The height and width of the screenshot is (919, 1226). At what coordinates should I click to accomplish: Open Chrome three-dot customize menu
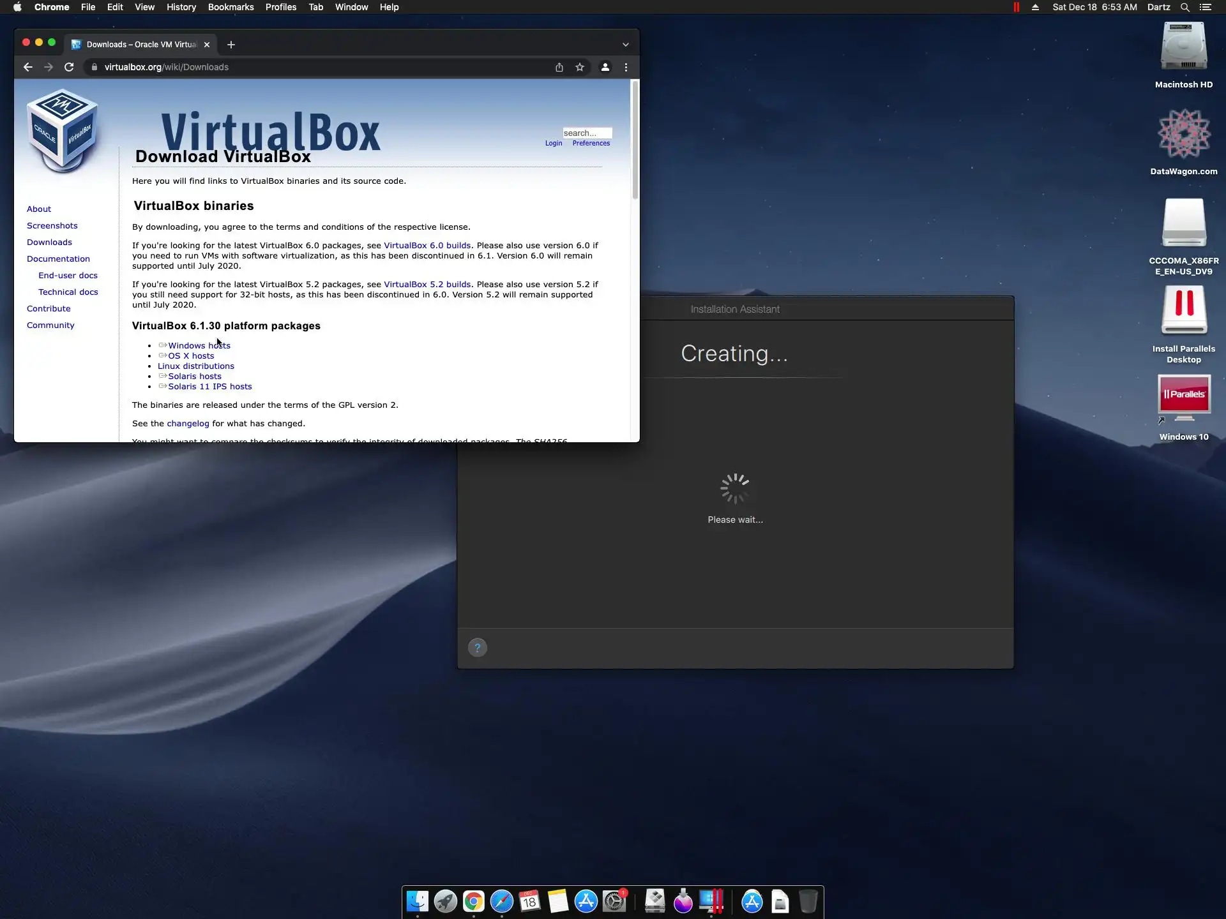[x=626, y=67]
